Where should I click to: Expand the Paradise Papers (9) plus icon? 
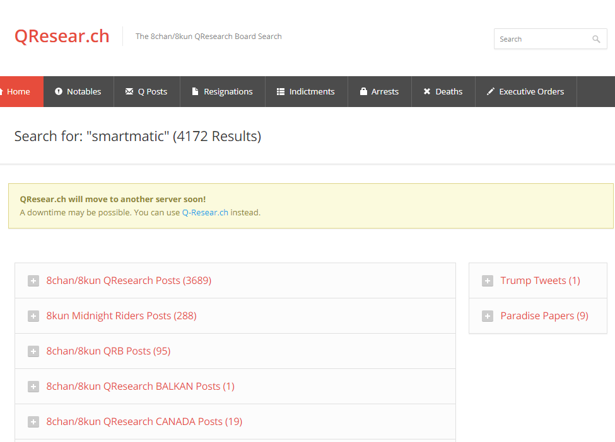click(488, 316)
